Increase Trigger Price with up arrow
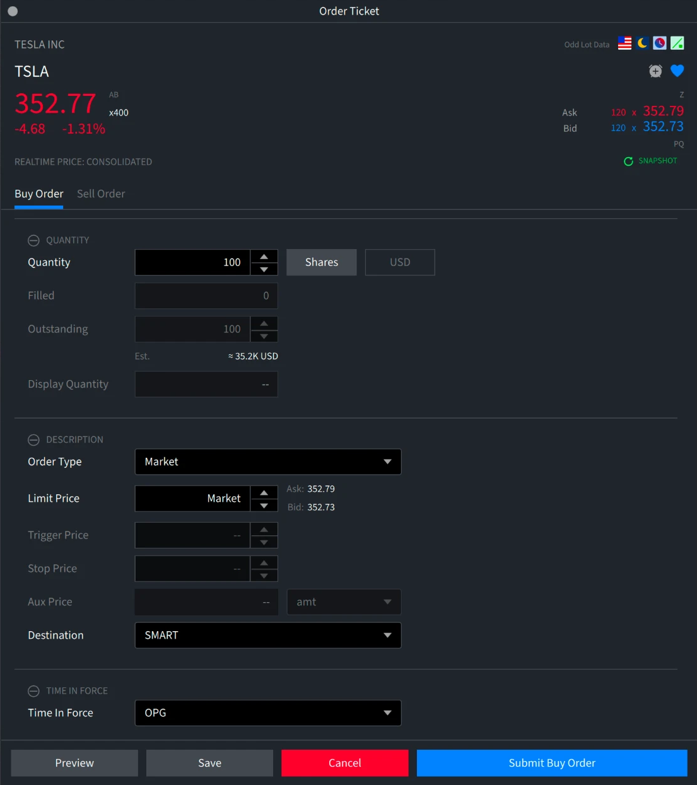 pos(264,529)
